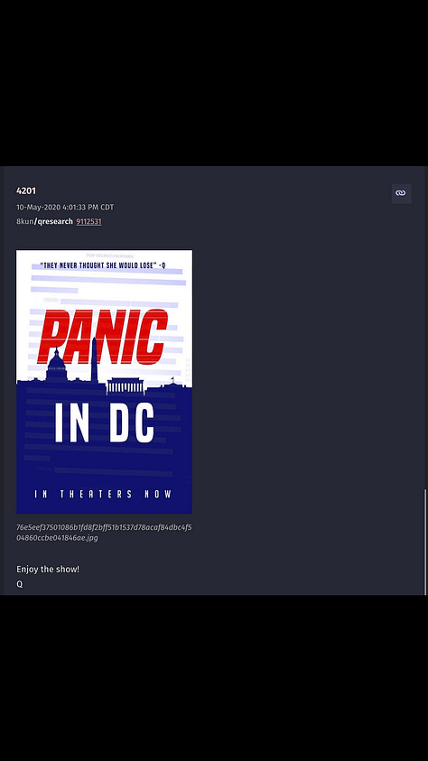Click the Q signature below the message
Viewport: 428px width, 761px height.
tap(19, 584)
